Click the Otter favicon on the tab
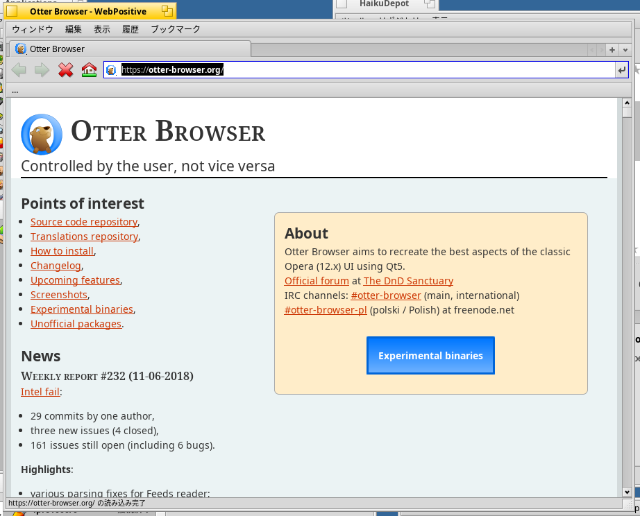Screen dimensions: 640x516 click(x=20, y=49)
